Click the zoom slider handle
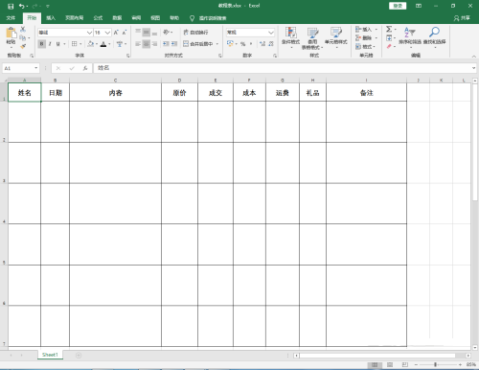Screen dimensions: 479x370 pos(435,364)
